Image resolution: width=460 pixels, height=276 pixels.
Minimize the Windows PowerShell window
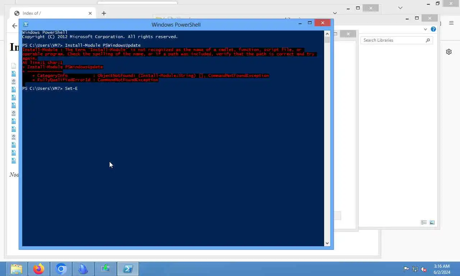[x=300, y=23]
